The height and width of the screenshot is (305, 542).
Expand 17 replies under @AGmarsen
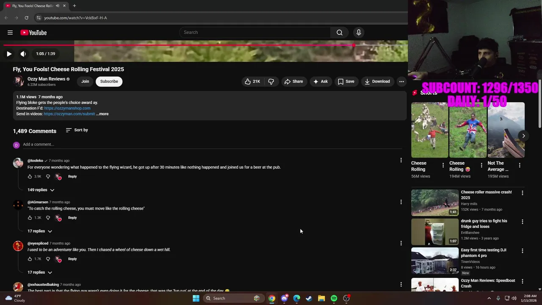[40, 231]
